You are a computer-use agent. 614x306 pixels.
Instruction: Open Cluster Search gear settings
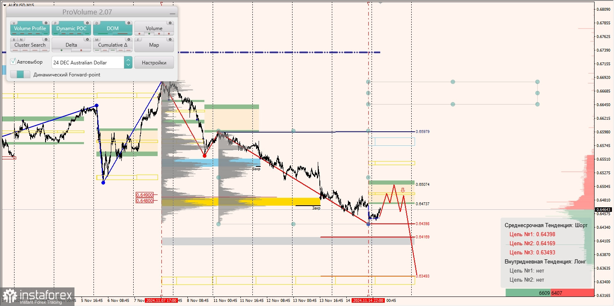tap(46, 40)
